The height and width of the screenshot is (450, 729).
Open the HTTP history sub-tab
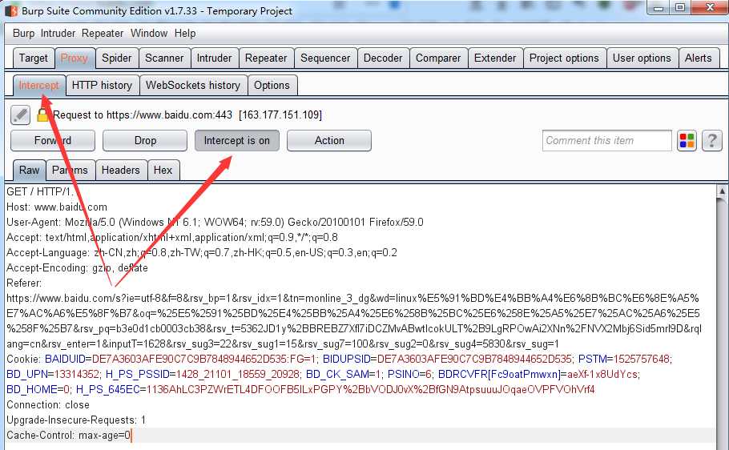point(102,86)
